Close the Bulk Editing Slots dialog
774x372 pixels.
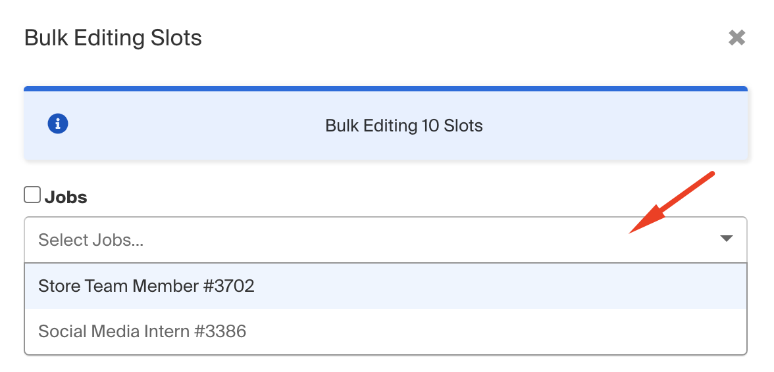click(736, 37)
